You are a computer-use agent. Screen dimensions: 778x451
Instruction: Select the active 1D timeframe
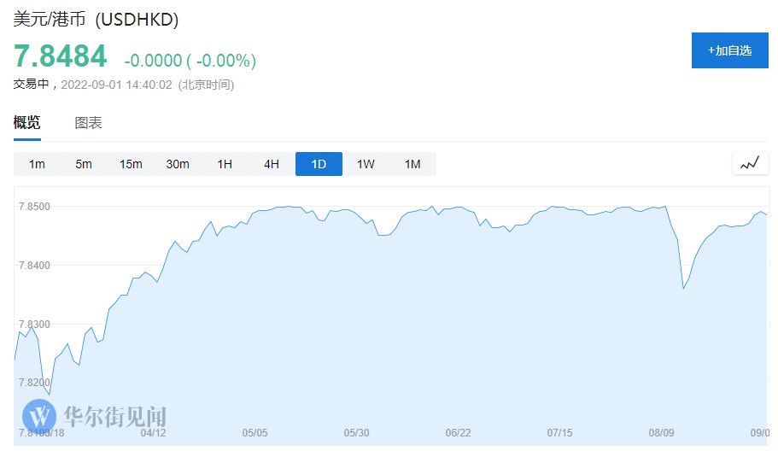click(x=319, y=164)
